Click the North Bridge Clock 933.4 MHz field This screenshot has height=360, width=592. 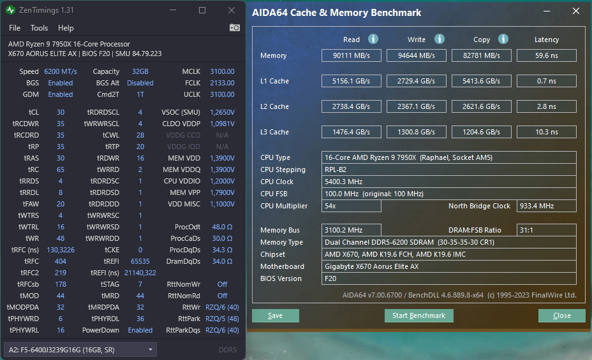click(x=546, y=206)
